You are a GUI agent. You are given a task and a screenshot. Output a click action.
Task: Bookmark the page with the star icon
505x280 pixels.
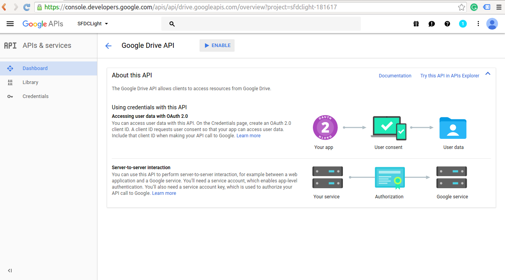tap(461, 7)
